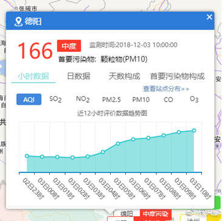Viewport: 222px width, 221px height.
Task: Open the 查看站点分布 link
Action: (166, 89)
